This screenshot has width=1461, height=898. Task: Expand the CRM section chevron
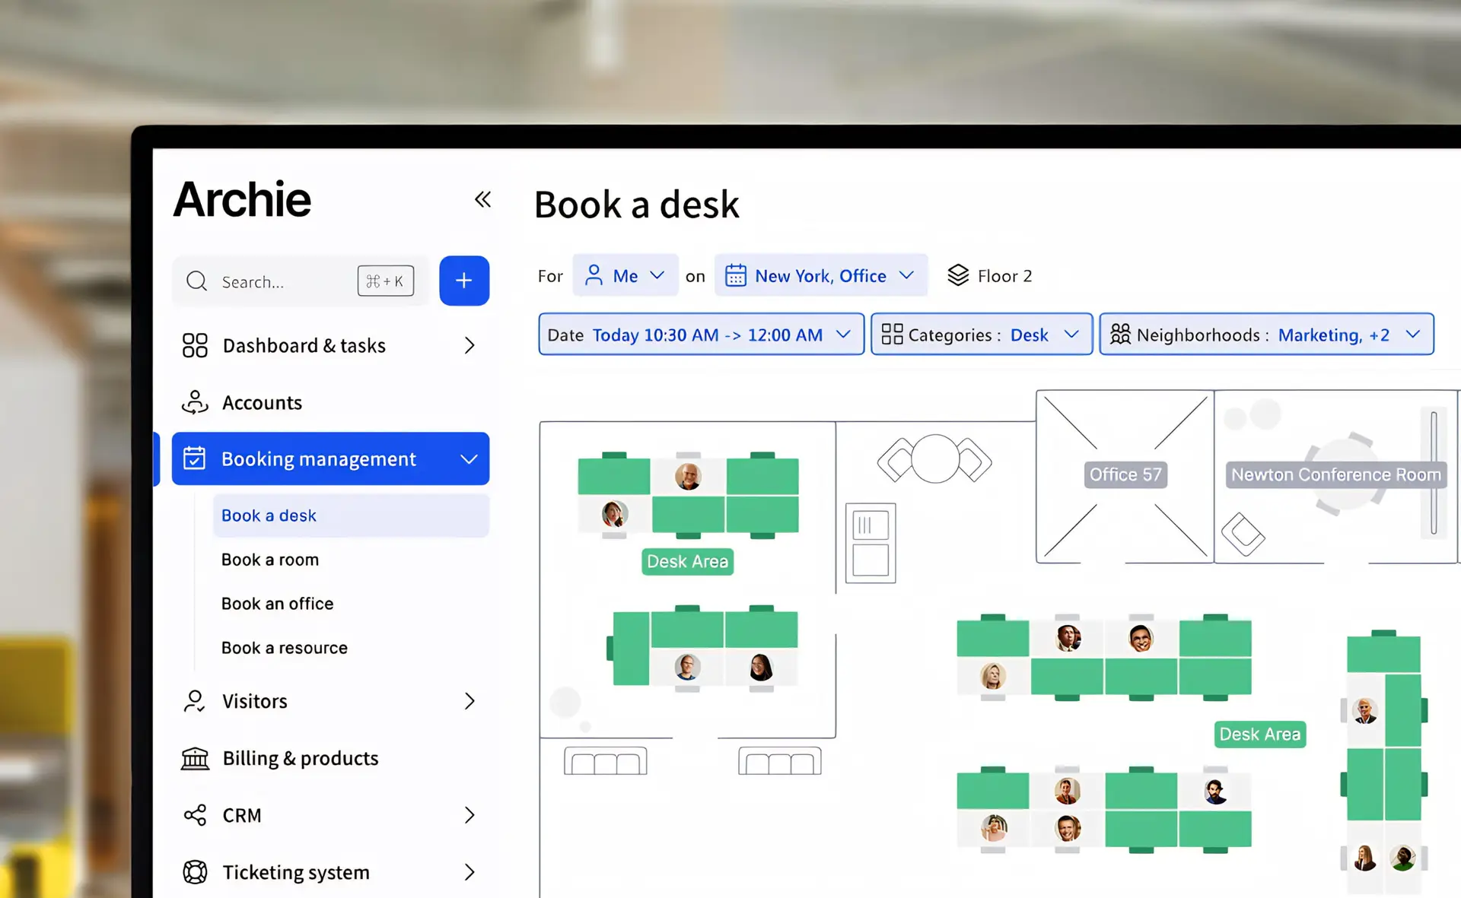click(469, 815)
